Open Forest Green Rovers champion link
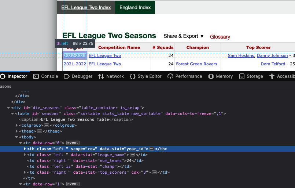The image size is (295, 188). click(x=196, y=64)
